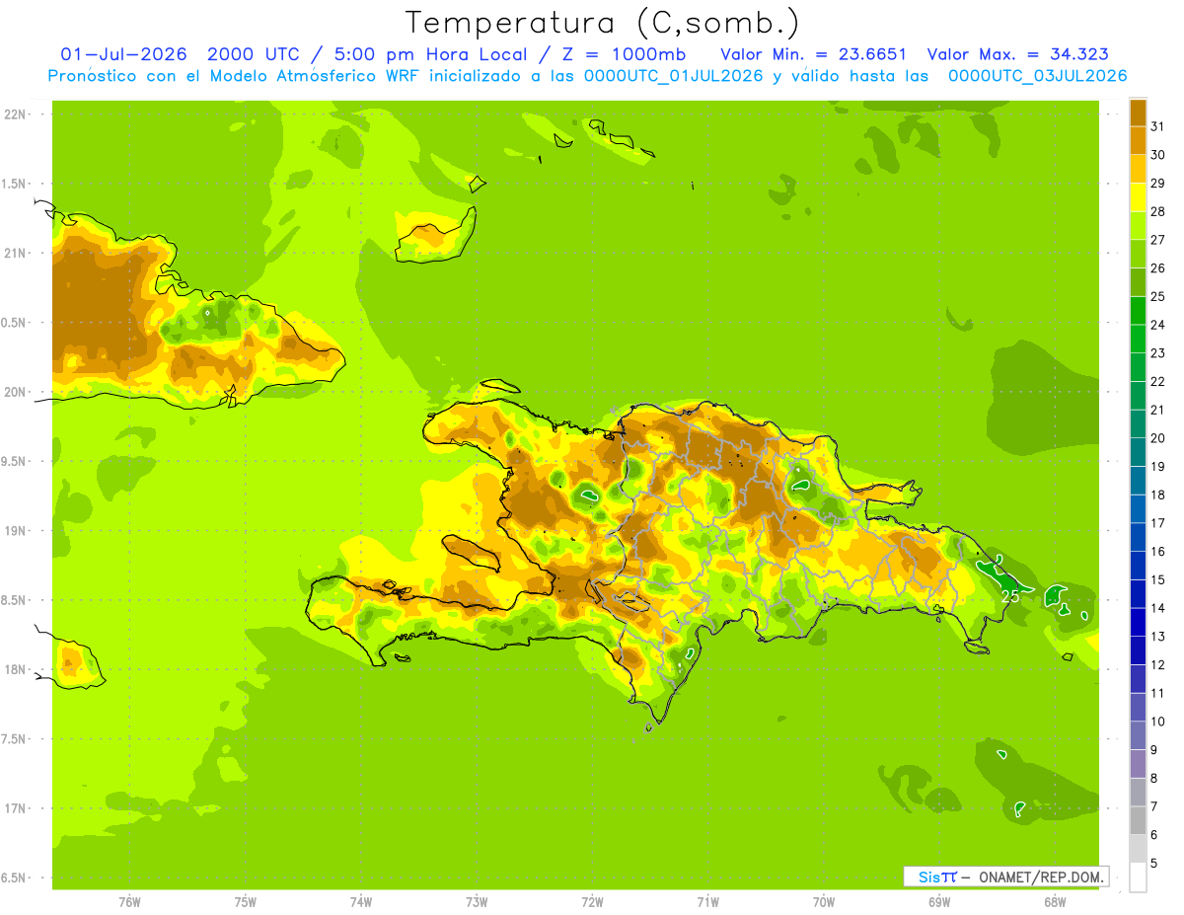Pick blue legend swatch between 15 and 16

pos(1138,566)
